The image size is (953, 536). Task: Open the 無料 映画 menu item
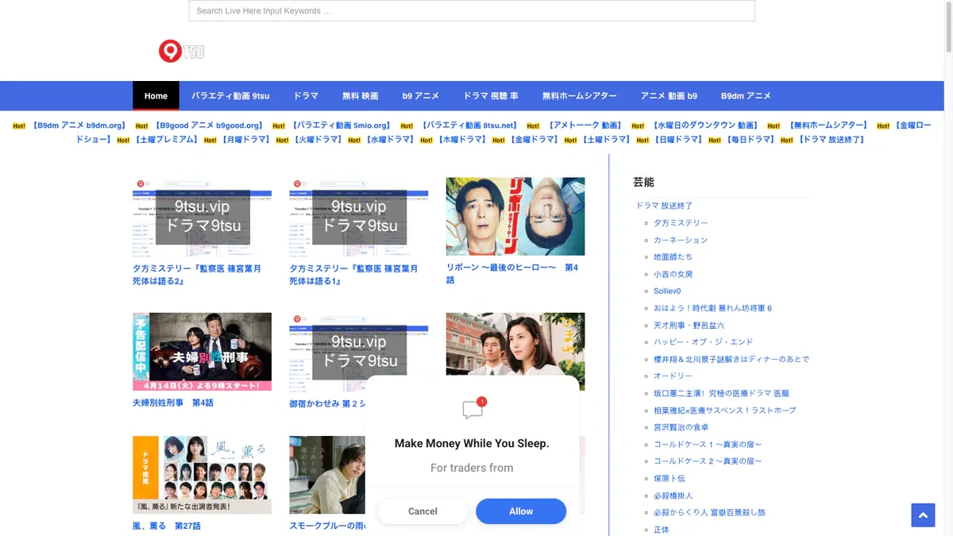(x=361, y=96)
